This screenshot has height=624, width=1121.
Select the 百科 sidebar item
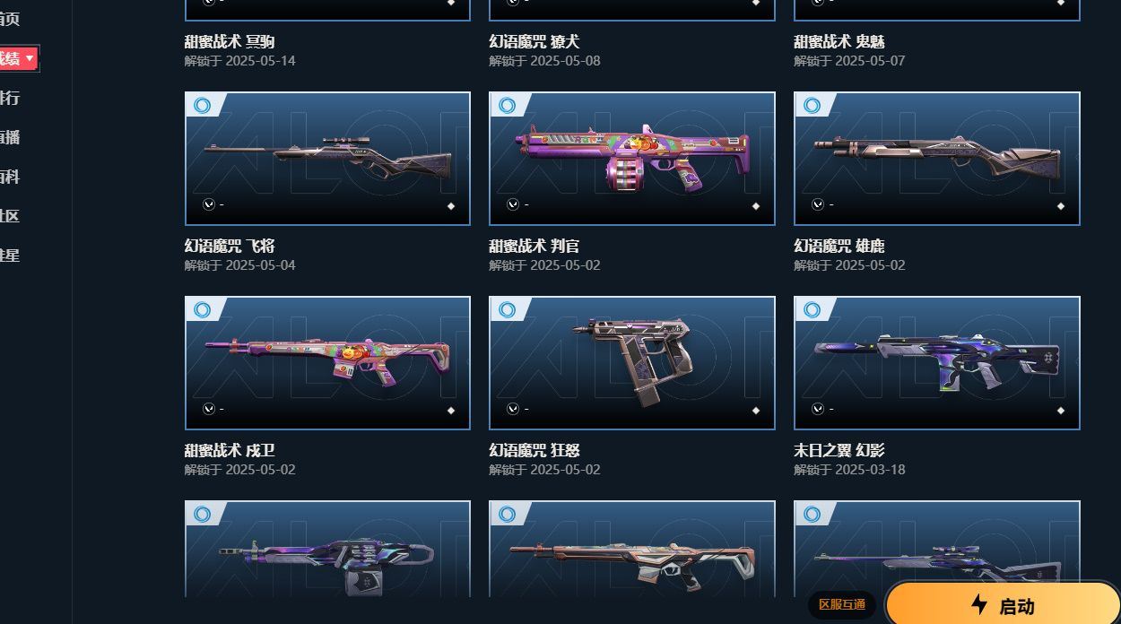click(10, 177)
